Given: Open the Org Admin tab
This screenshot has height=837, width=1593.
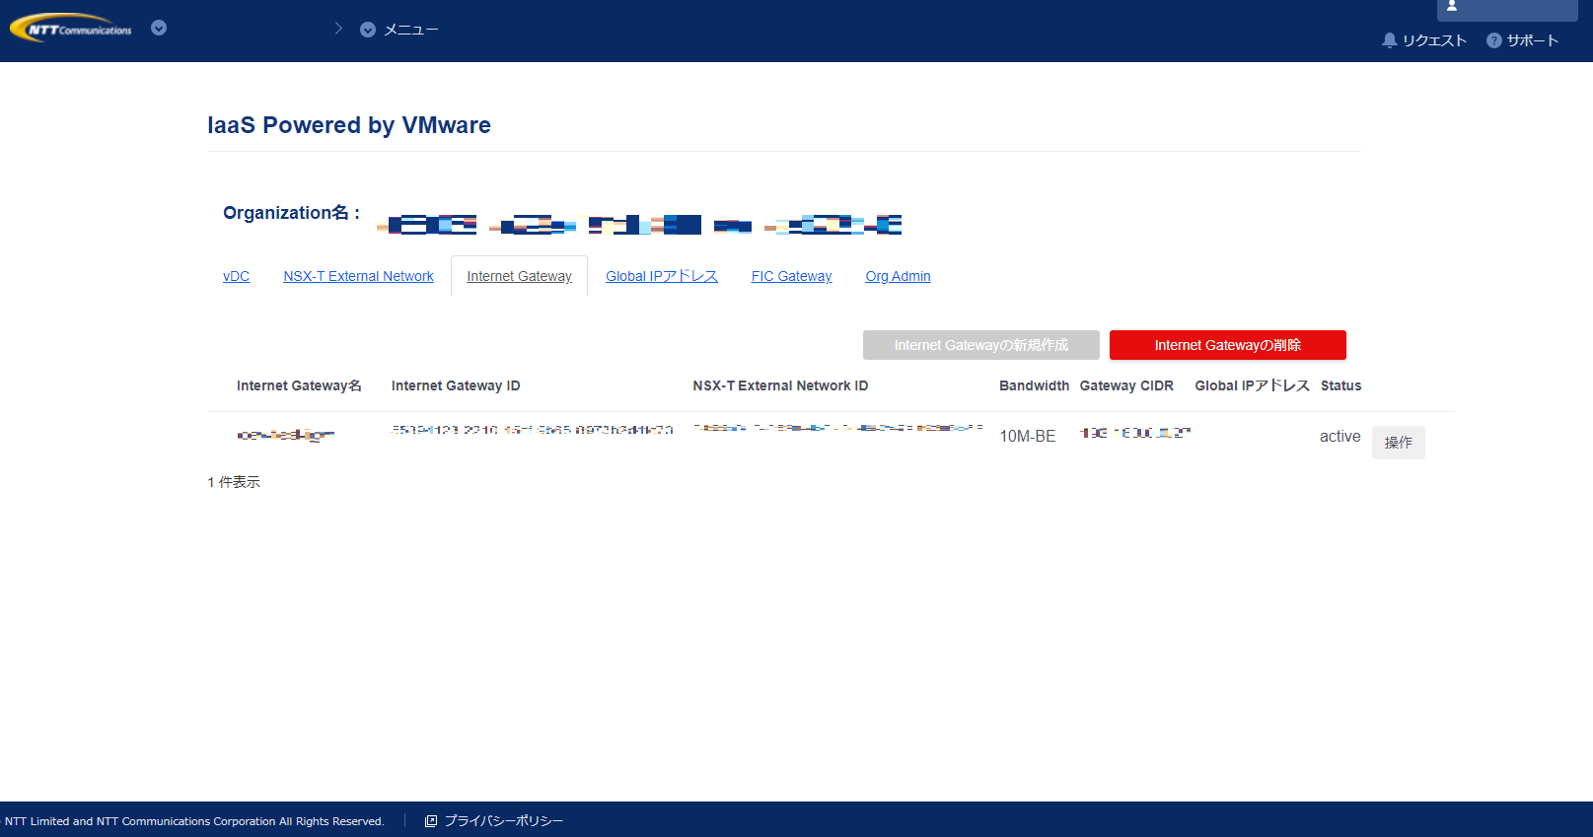Looking at the screenshot, I should (x=899, y=276).
